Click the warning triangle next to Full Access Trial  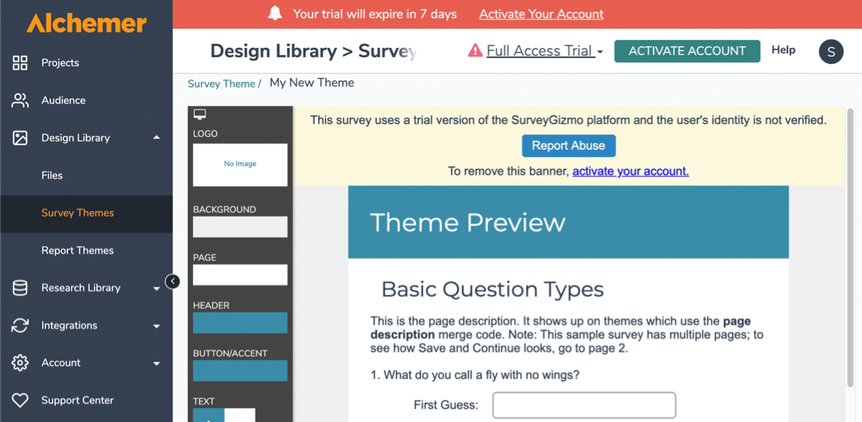pos(475,50)
